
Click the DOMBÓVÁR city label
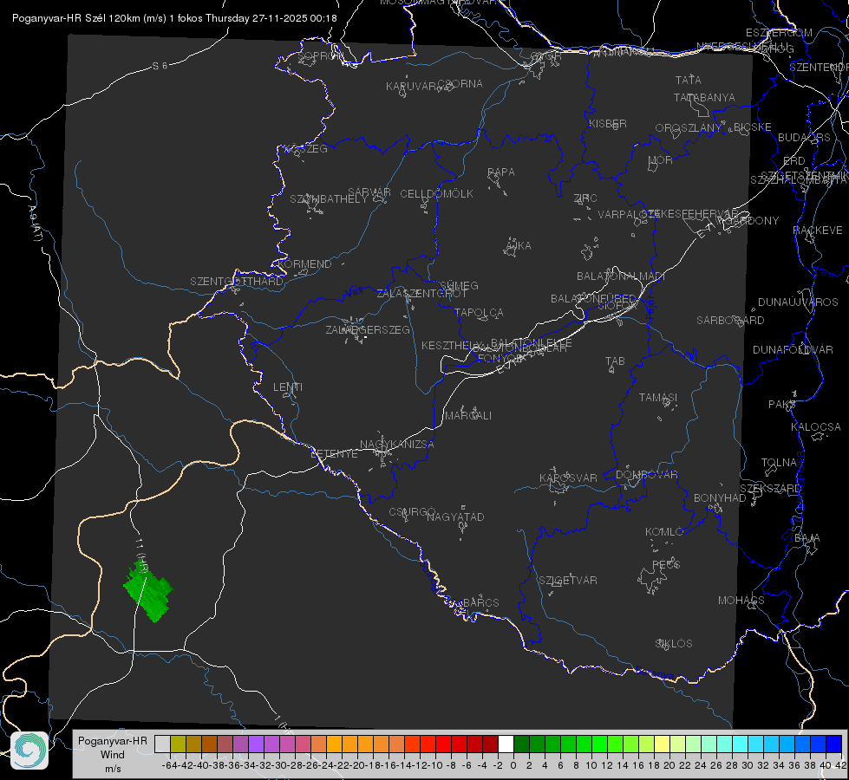point(646,475)
